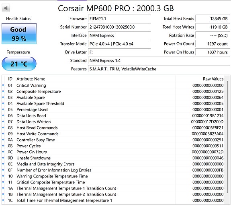Select the Composite Temperature row
Screen dimensions: 231x206
113,91
